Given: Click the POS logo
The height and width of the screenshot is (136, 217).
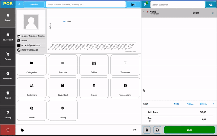Looking at the screenshot, I should click(x=8, y=4).
